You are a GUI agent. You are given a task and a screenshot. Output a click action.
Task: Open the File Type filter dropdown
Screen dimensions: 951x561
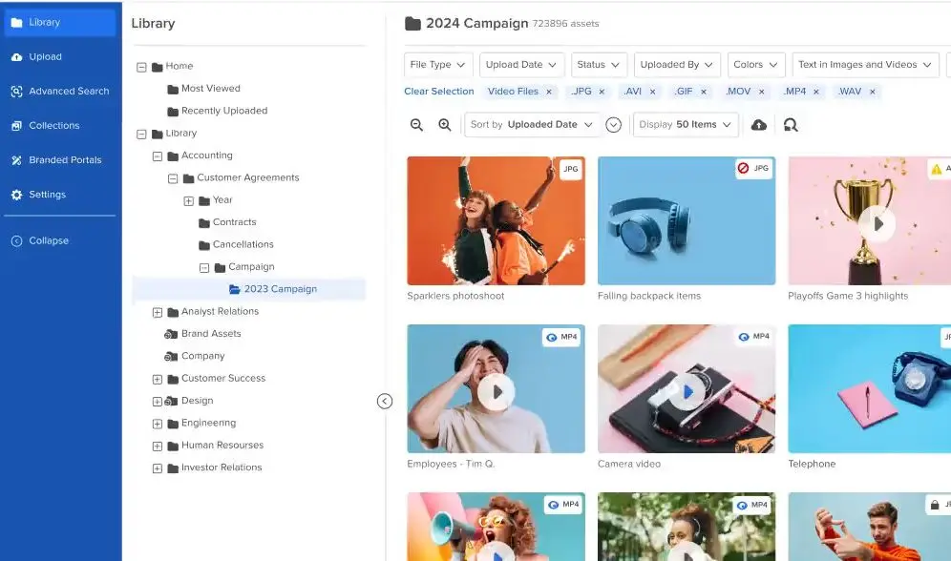[x=438, y=65]
